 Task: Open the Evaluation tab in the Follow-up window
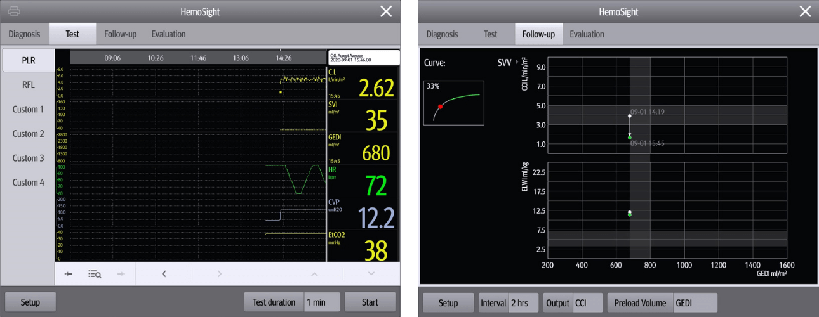(587, 34)
